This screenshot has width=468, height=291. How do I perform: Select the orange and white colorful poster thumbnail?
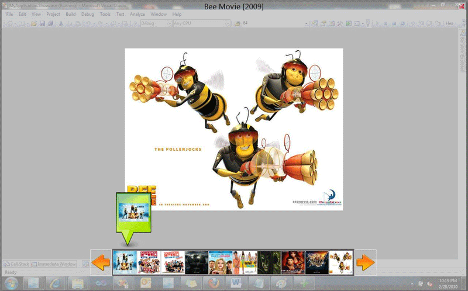coord(245,262)
